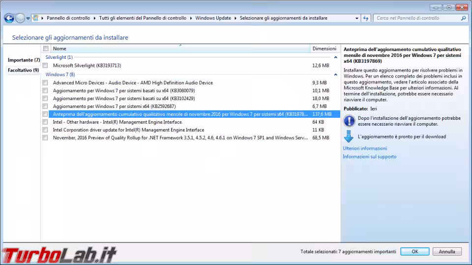Click 'Selezionare gli aggiornamenti da installare' breadcrumb
Screen dimensions: 472x265
[284, 18]
